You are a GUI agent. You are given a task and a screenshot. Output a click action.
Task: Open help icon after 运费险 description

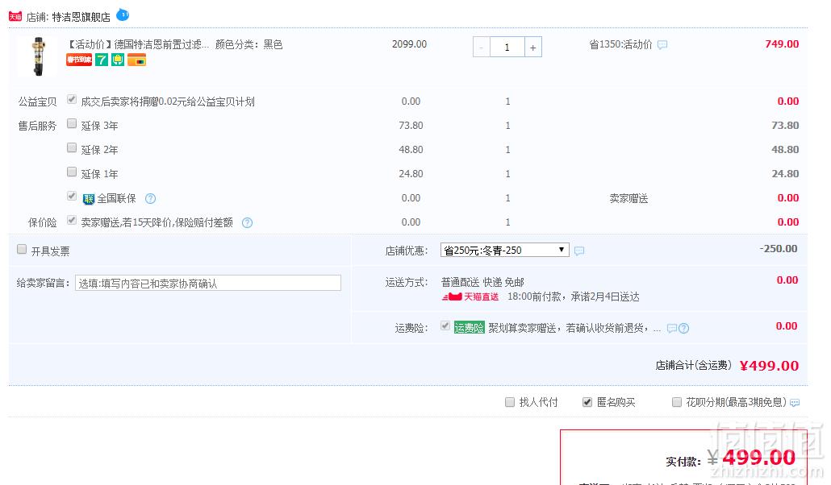point(683,328)
